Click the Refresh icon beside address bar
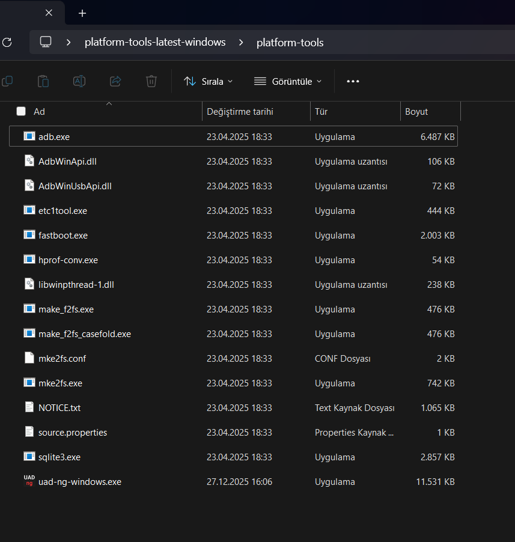515x542 pixels. click(x=7, y=42)
